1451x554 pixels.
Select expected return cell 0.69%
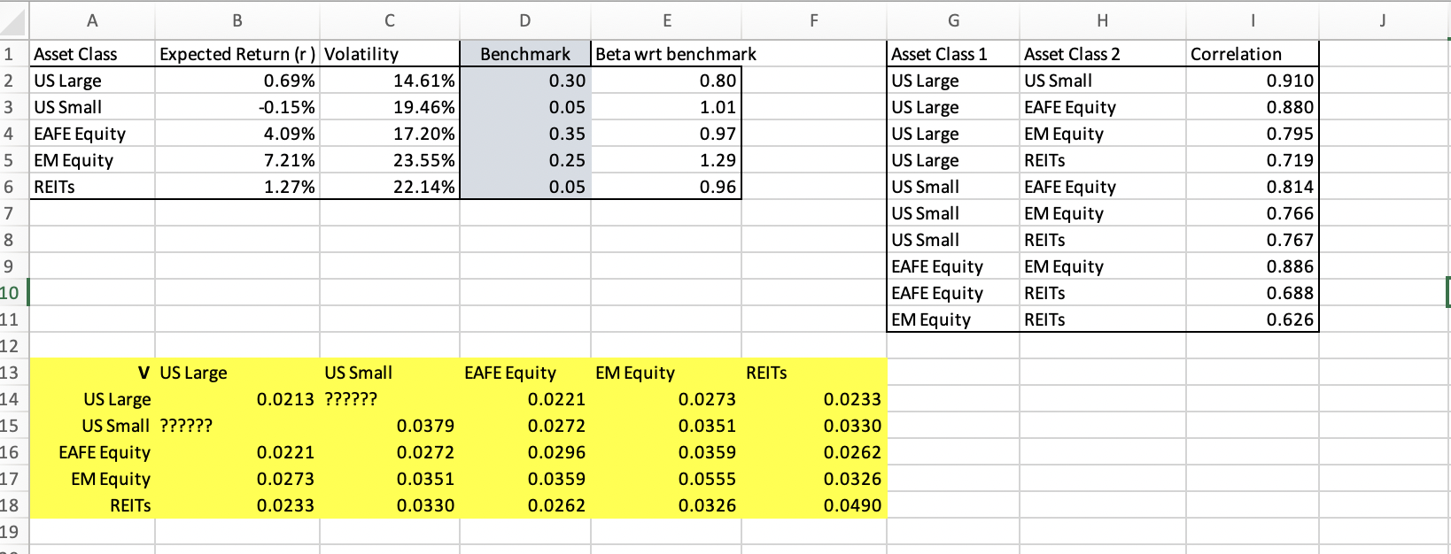click(x=237, y=81)
